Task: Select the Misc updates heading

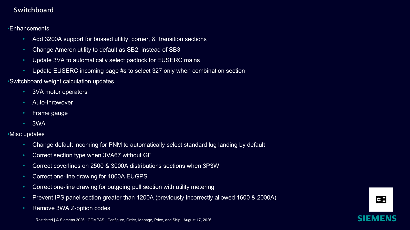Action: click(x=27, y=134)
